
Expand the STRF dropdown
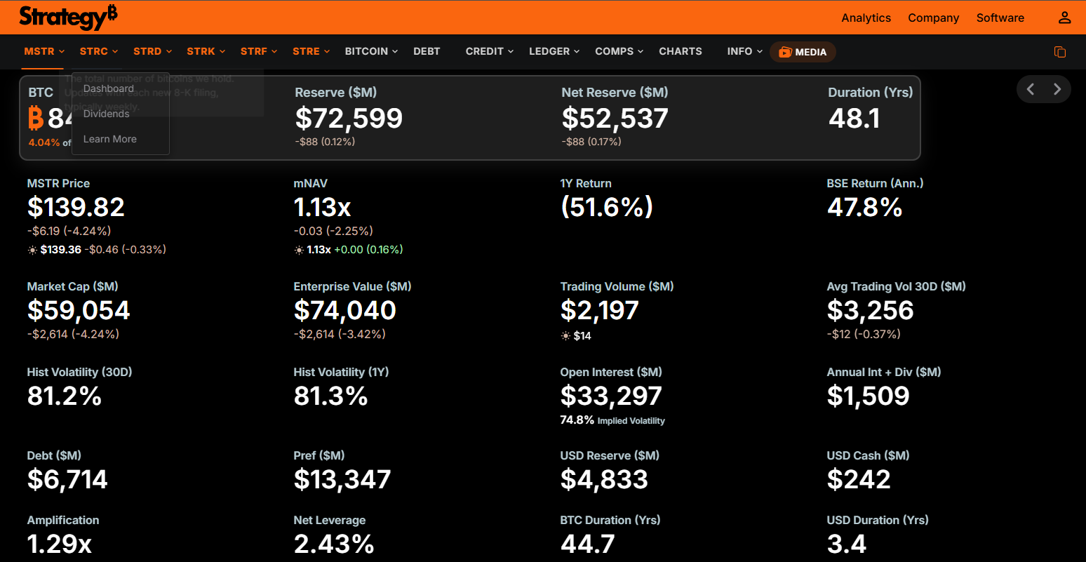(x=259, y=51)
